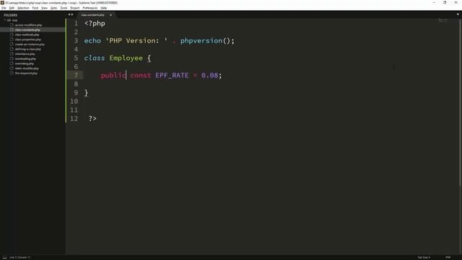This screenshot has width=462, height=260.
Task: Place cursor on 'phpversion' function call
Action: [x=201, y=40]
